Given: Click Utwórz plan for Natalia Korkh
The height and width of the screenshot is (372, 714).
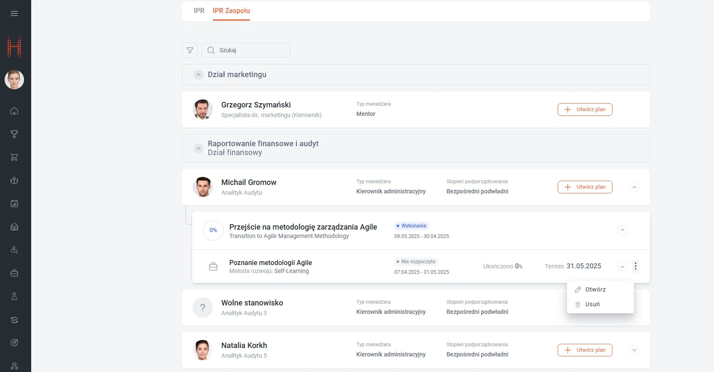Looking at the screenshot, I should pos(585,350).
